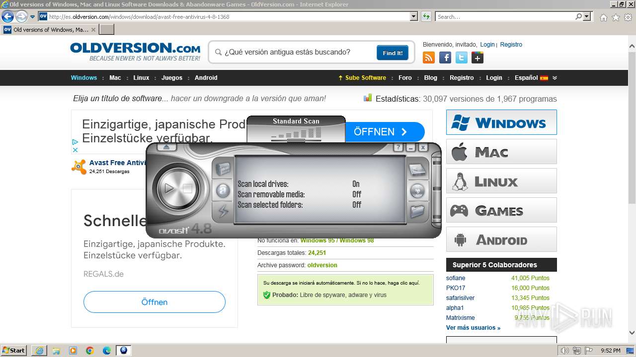Toggle removable media disc icon in avast
Image resolution: width=636 pixels, height=357 pixels.
pos(417,190)
